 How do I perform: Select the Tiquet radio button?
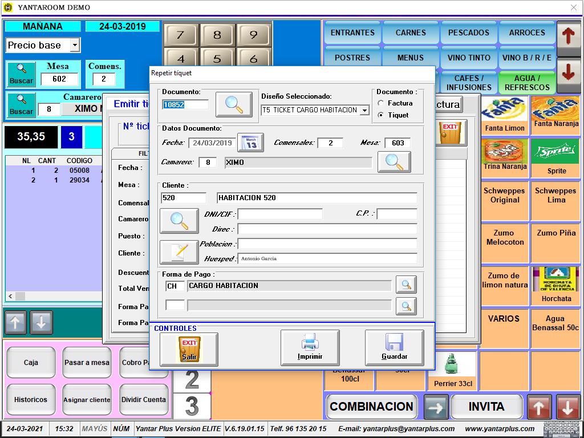coord(381,115)
